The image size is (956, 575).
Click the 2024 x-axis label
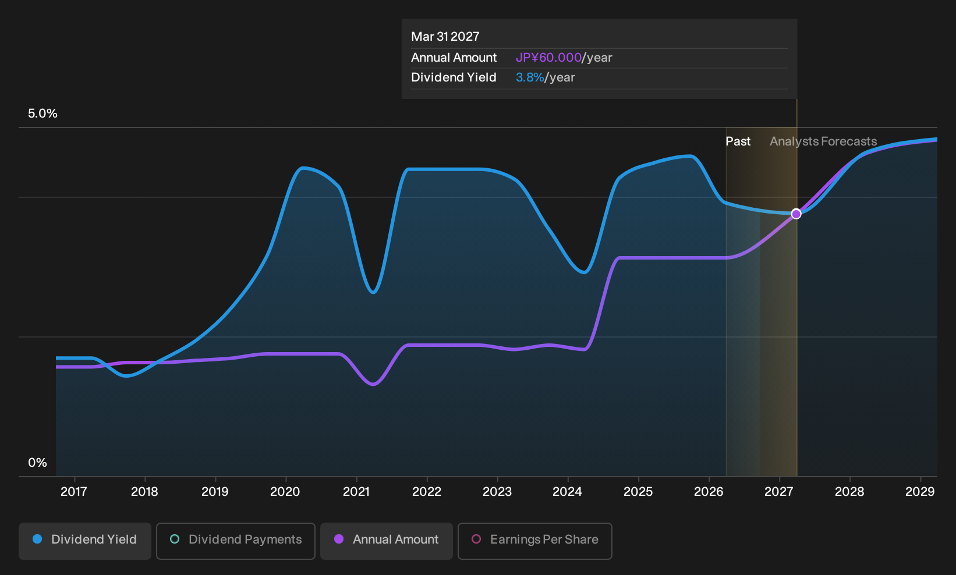tap(567, 492)
